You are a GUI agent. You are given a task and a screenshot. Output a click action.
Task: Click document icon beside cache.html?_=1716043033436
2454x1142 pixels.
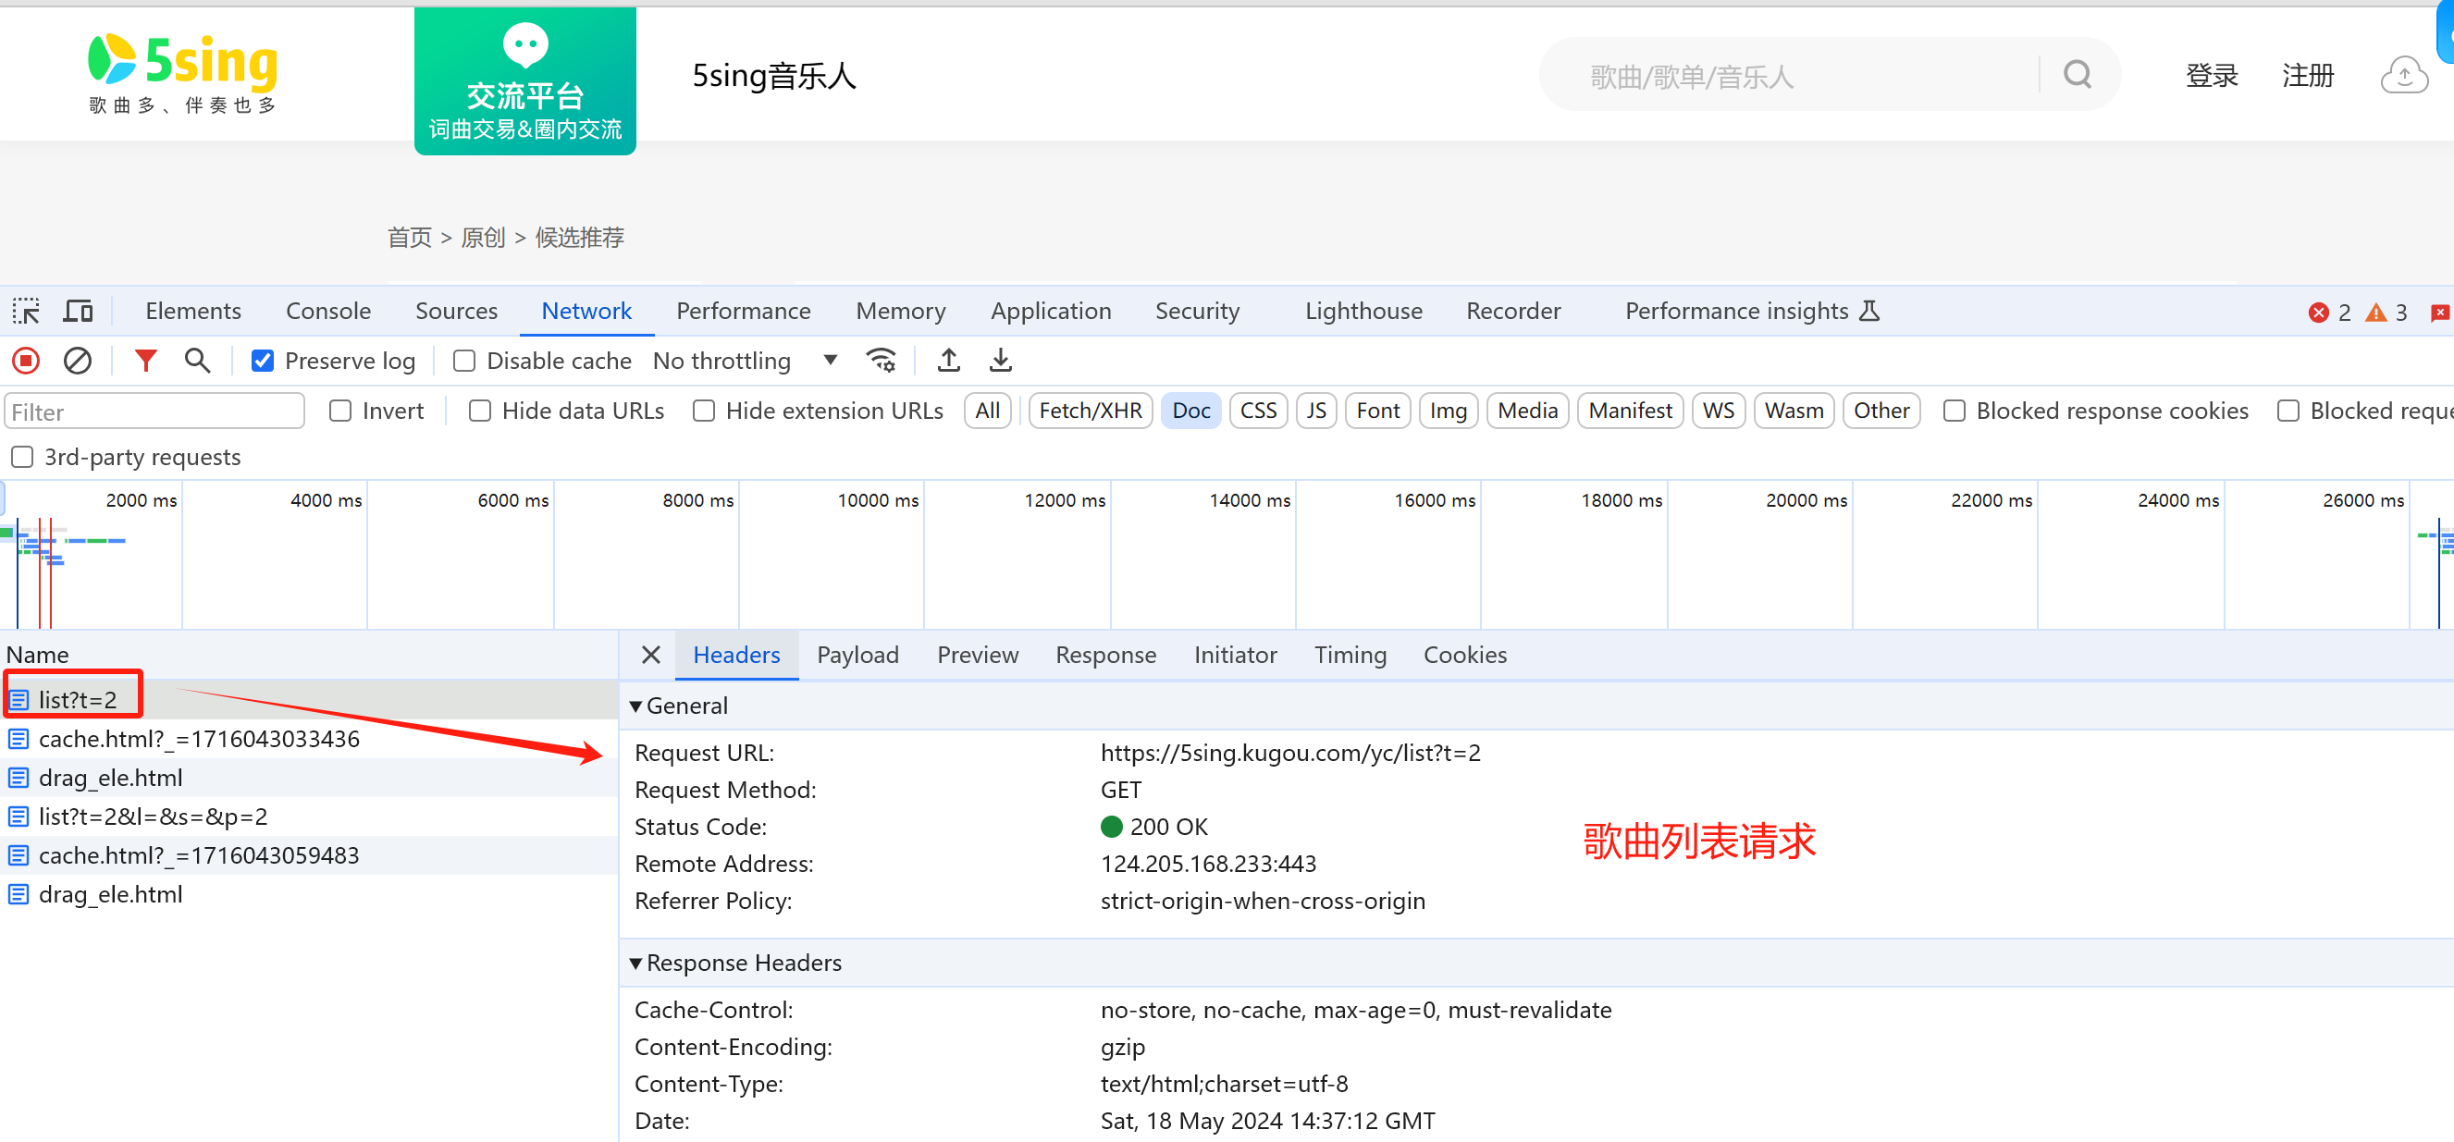18,739
